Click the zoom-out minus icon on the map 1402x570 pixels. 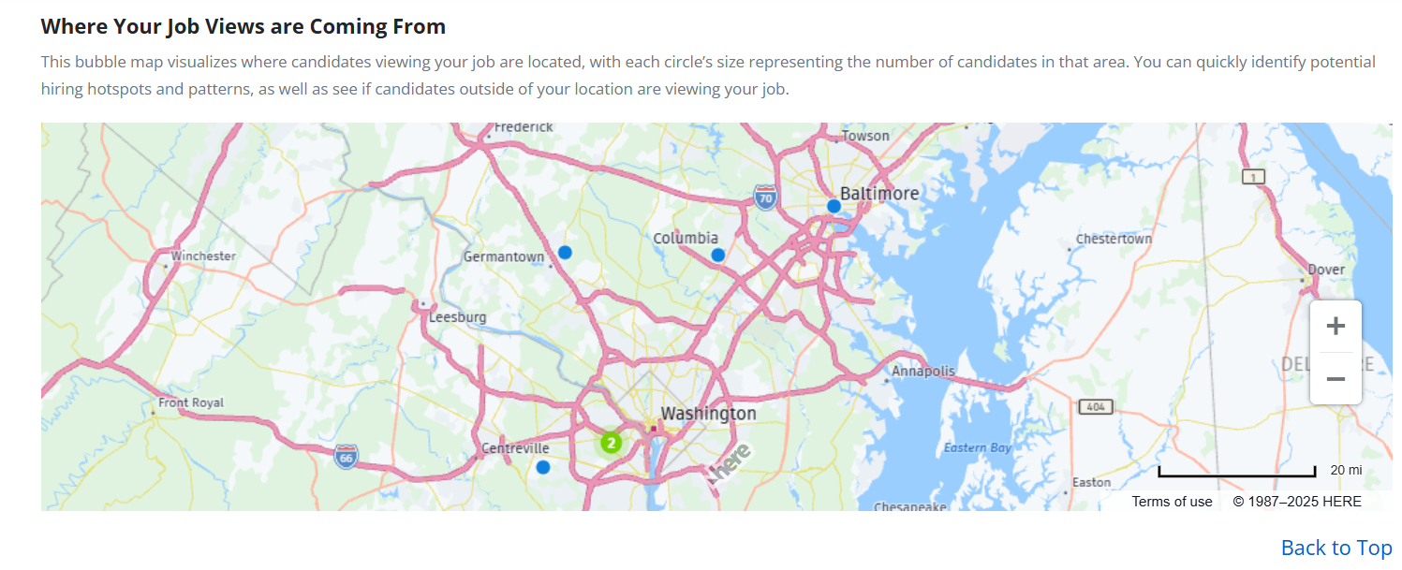1336,378
